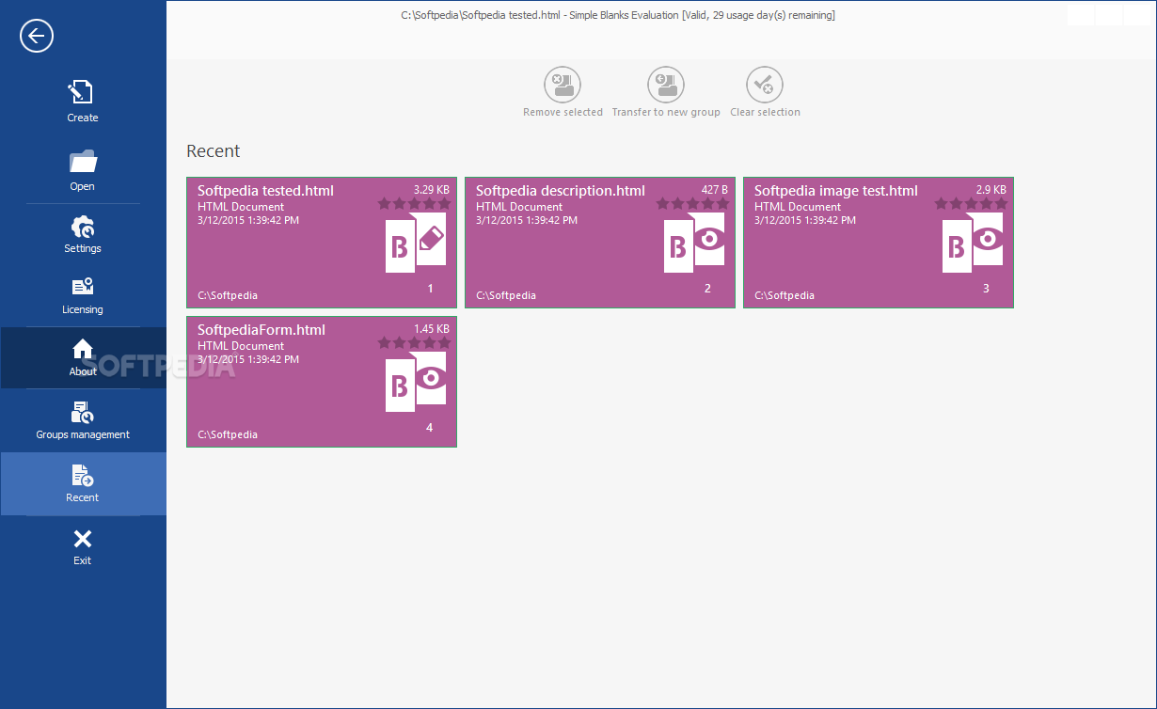Open the Softpedia tested.html tile
Image resolution: width=1157 pixels, height=709 pixels.
point(322,243)
